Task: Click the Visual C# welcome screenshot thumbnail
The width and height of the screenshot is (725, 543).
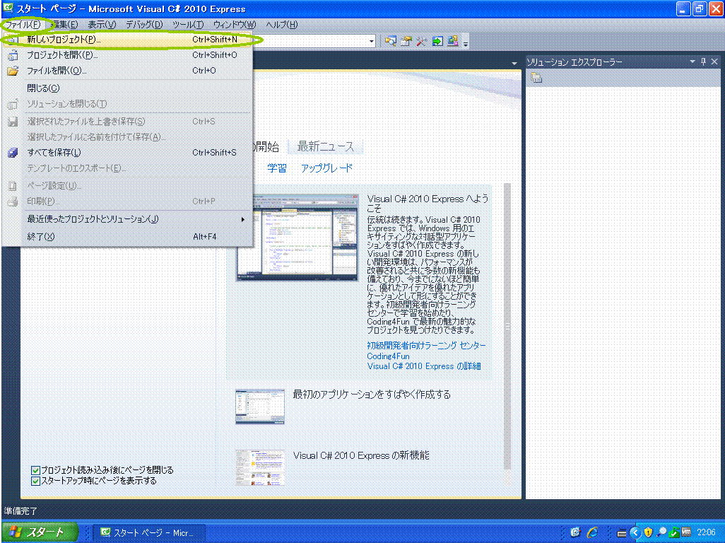Action: (297, 238)
